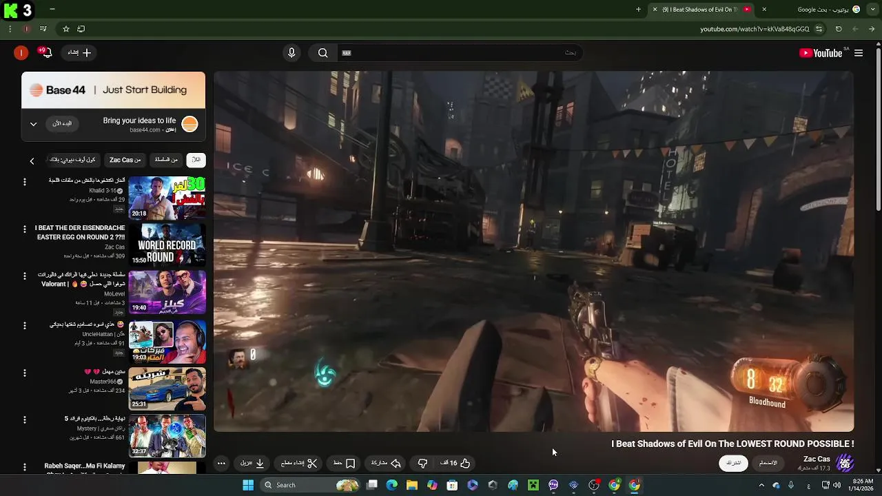The height and width of the screenshot is (496, 882).
Task: Open File Explorer from the taskbar
Action: pyautogui.click(x=411, y=485)
